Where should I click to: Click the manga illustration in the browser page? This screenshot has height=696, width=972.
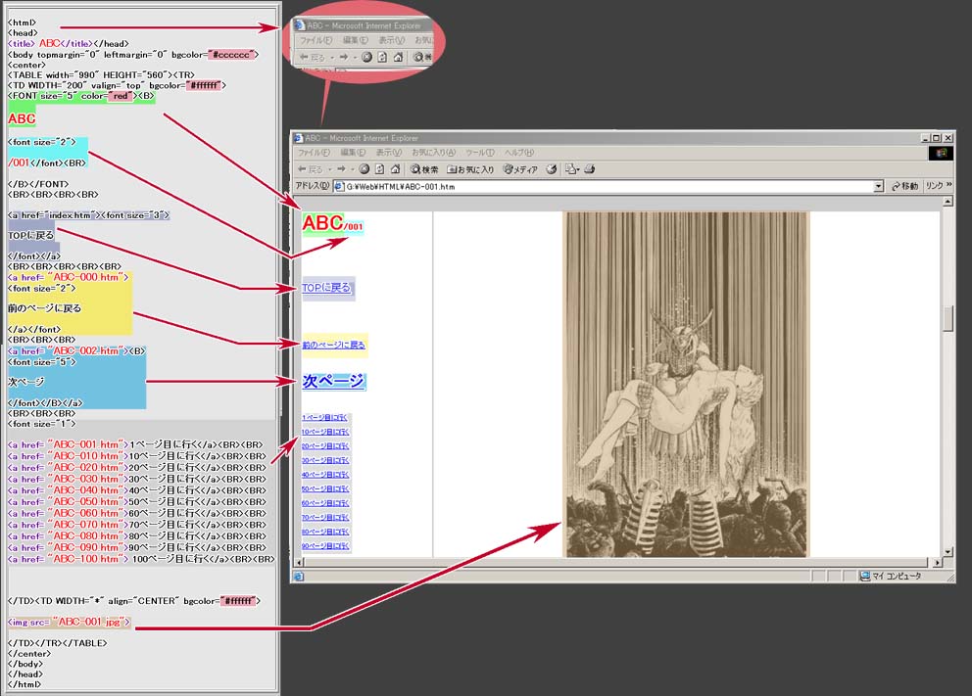click(x=686, y=385)
